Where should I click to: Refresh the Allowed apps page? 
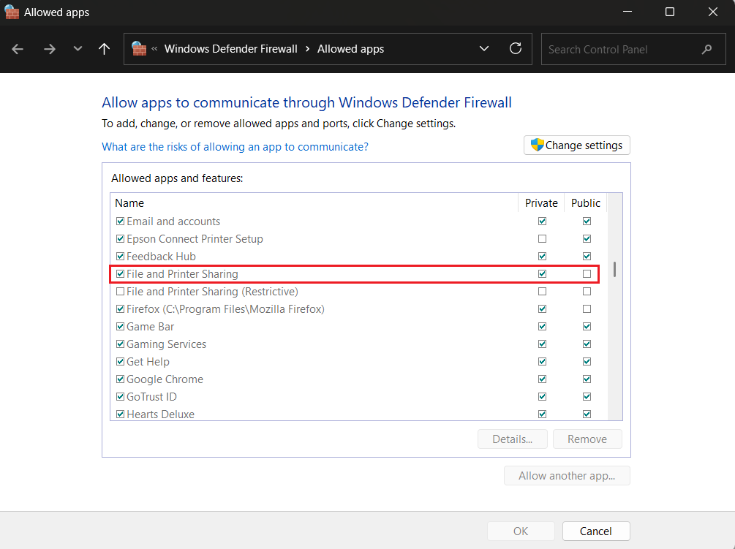(x=516, y=49)
